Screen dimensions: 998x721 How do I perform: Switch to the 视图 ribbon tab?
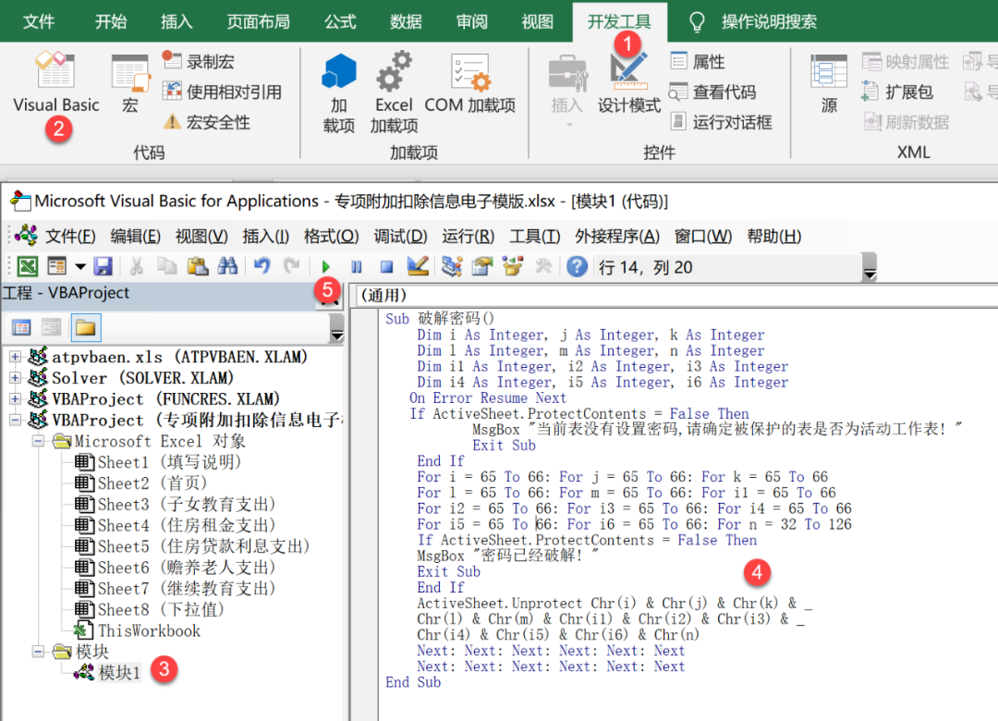click(x=537, y=21)
